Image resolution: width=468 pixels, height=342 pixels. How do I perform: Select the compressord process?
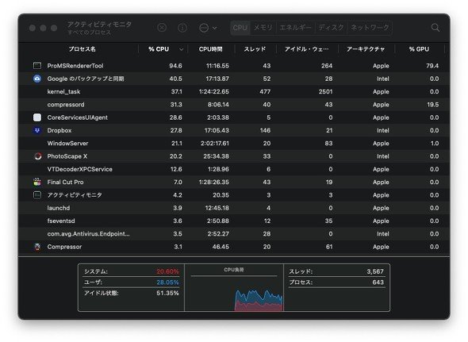66,105
